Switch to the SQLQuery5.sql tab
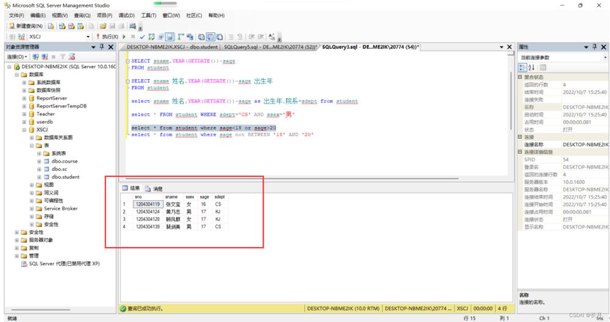 click(x=270, y=47)
